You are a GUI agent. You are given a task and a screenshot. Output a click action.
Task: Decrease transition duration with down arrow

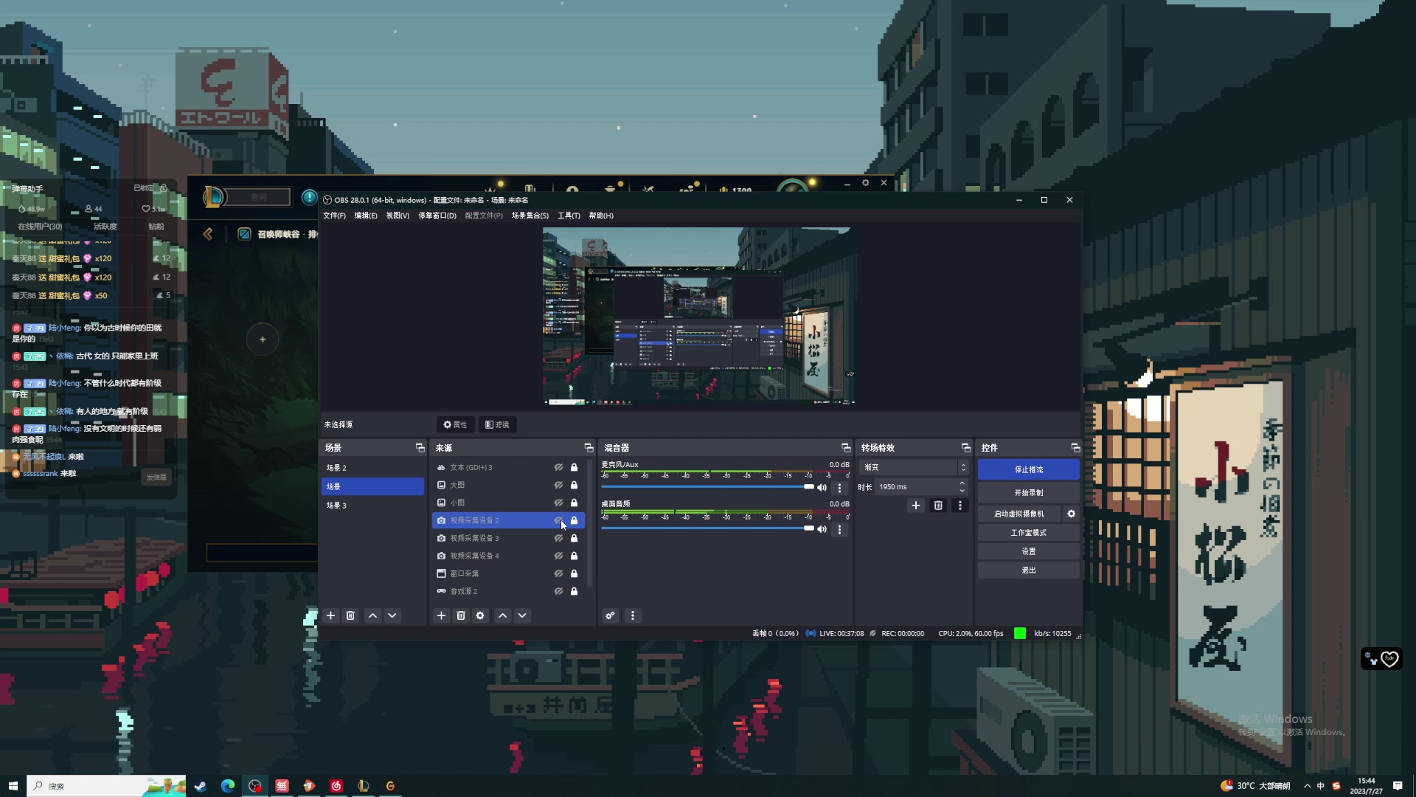tap(962, 491)
